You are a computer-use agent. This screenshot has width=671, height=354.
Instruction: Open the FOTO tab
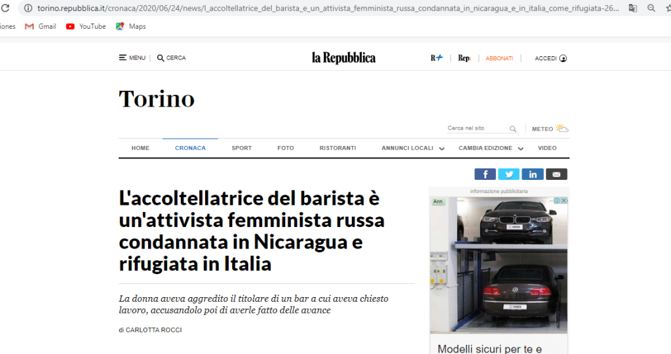tap(286, 148)
